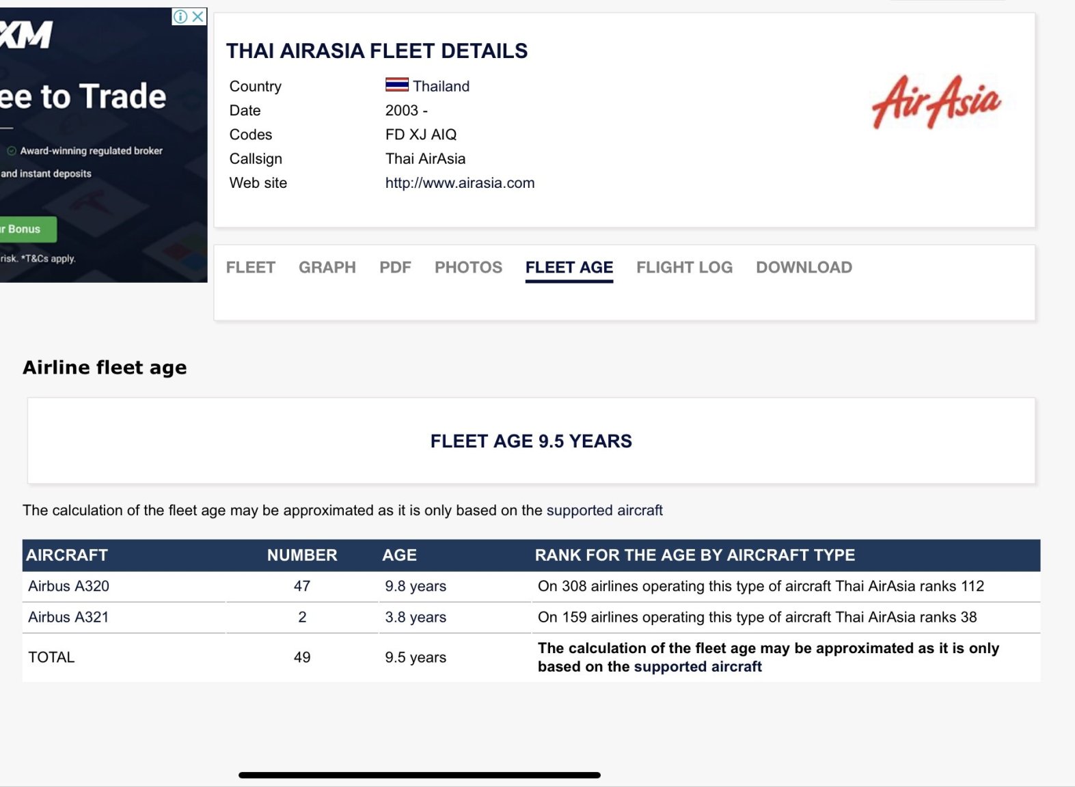Visit the airasia.com website link
The image size is (1075, 787).
(460, 182)
